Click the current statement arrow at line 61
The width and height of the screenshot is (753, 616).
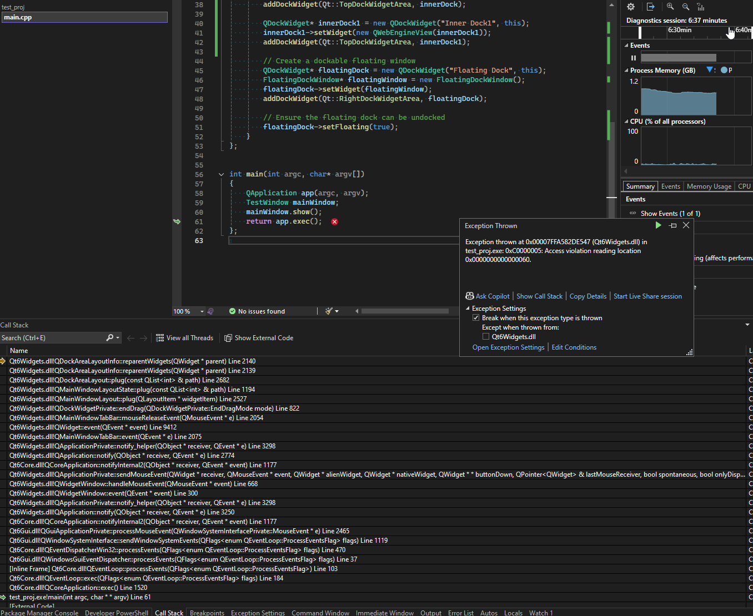tap(177, 221)
